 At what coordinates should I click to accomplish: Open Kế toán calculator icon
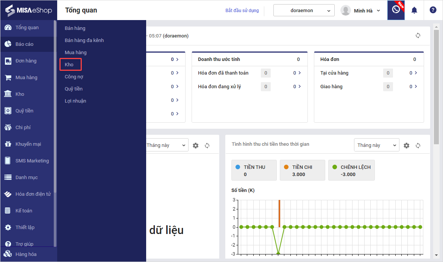point(8,211)
